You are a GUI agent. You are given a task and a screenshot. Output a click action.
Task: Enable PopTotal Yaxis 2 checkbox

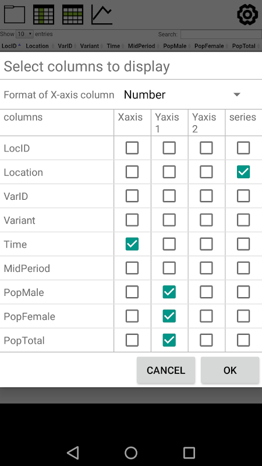pyautogui.click(x=206, y=340)
